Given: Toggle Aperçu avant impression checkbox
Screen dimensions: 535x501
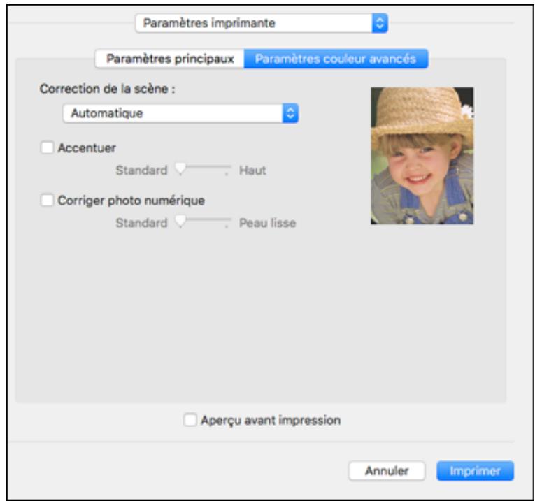Looking at the screenshot, I should (x=190, y=421).
